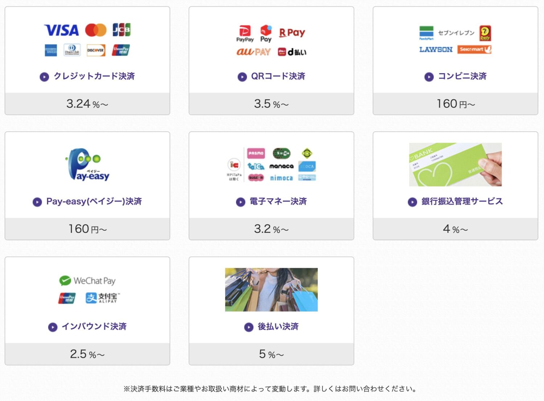Click the VISA logo

[x=61, y=30]
